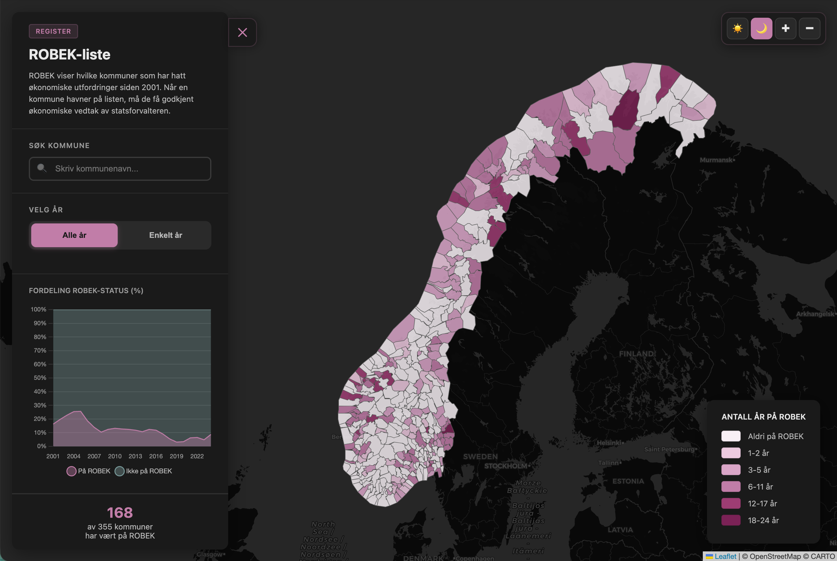Toggle dark mode moon button
This screenshot has width=837, height=561.
pyautogui.click(x=761, y=28)
